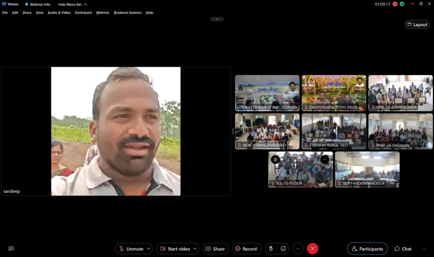434x257 pixels.
Task: Open more options in control bar
Action: (x=298, y=249)
